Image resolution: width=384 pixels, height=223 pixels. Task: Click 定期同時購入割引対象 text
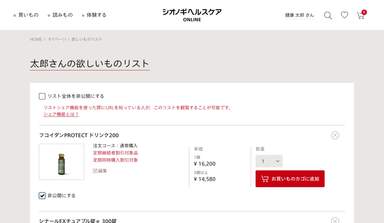[115, 160]
